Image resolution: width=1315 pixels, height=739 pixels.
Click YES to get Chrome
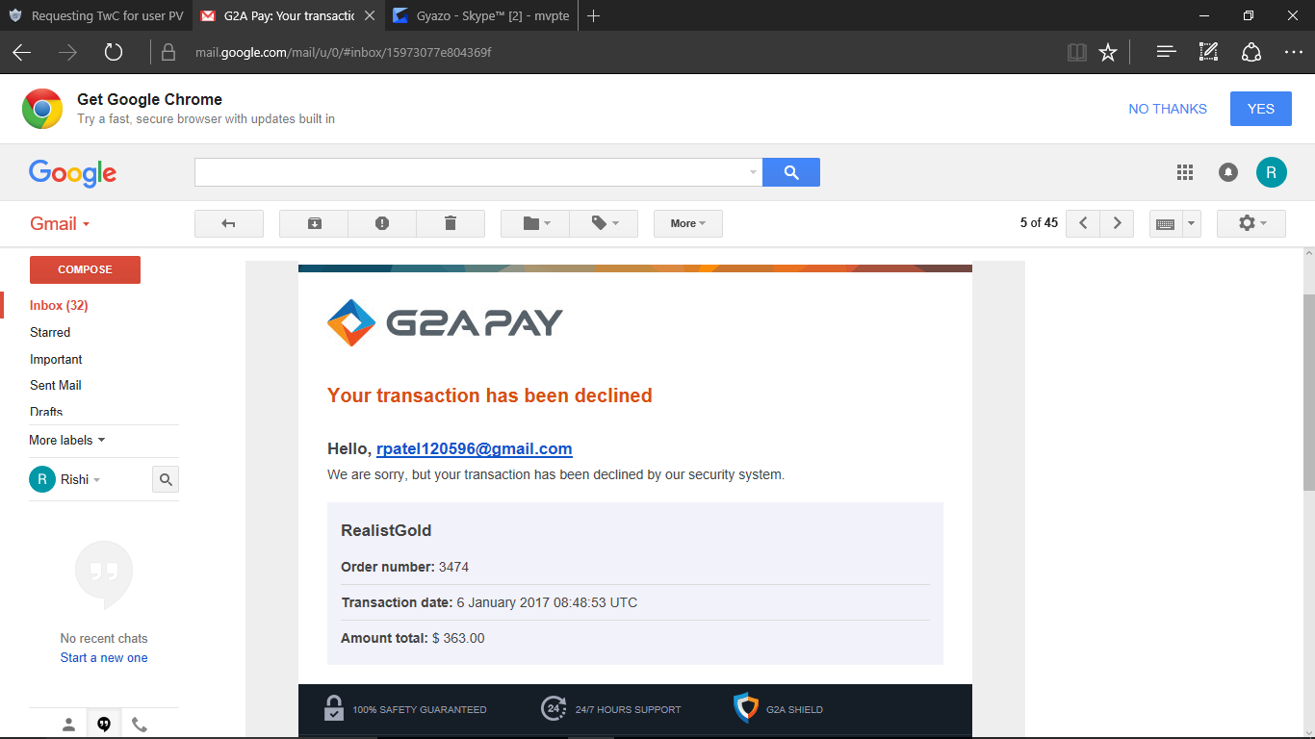coord(1261,109)
